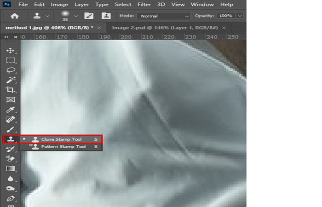This screenshot has height=207, width=322.
Task: Open the Layer menu
Action: [82, 4]
